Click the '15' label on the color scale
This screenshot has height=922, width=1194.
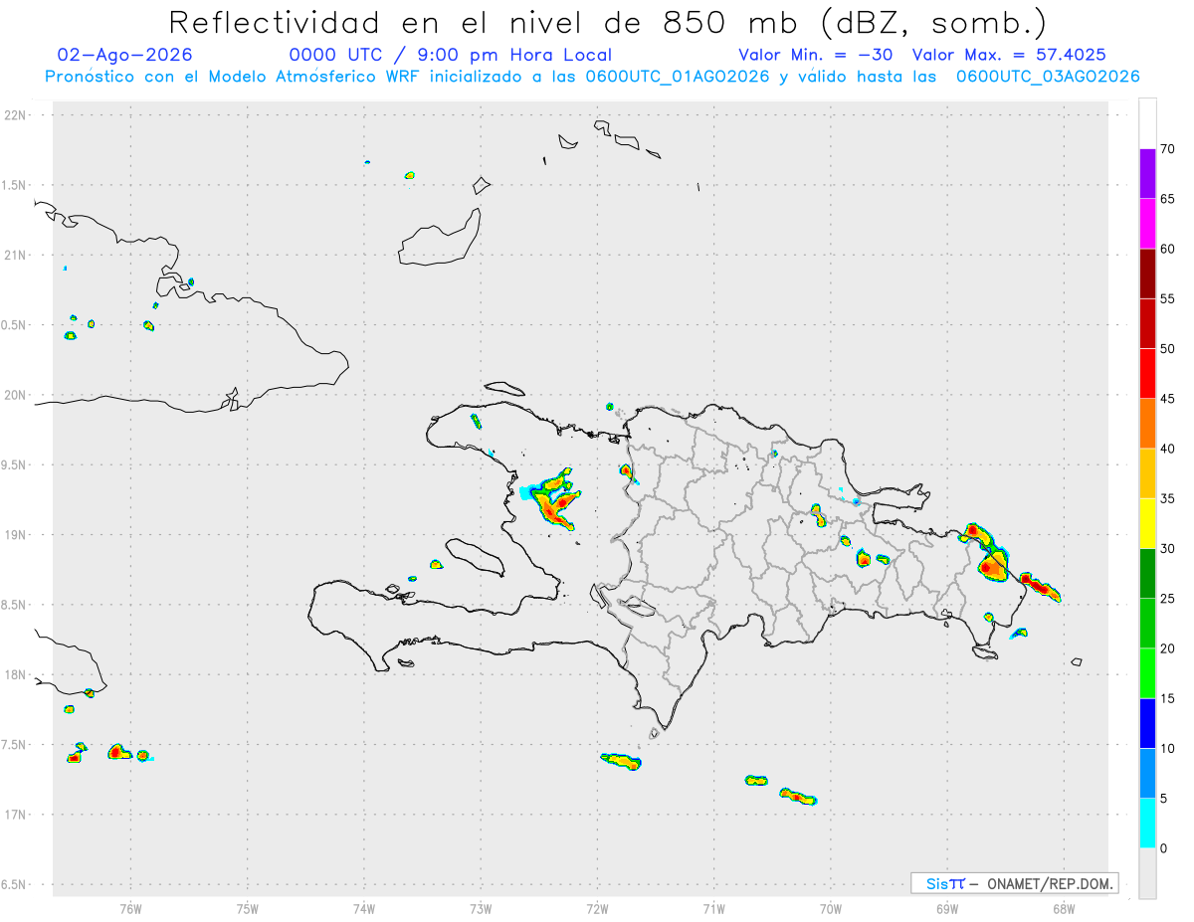[1168, 698]
